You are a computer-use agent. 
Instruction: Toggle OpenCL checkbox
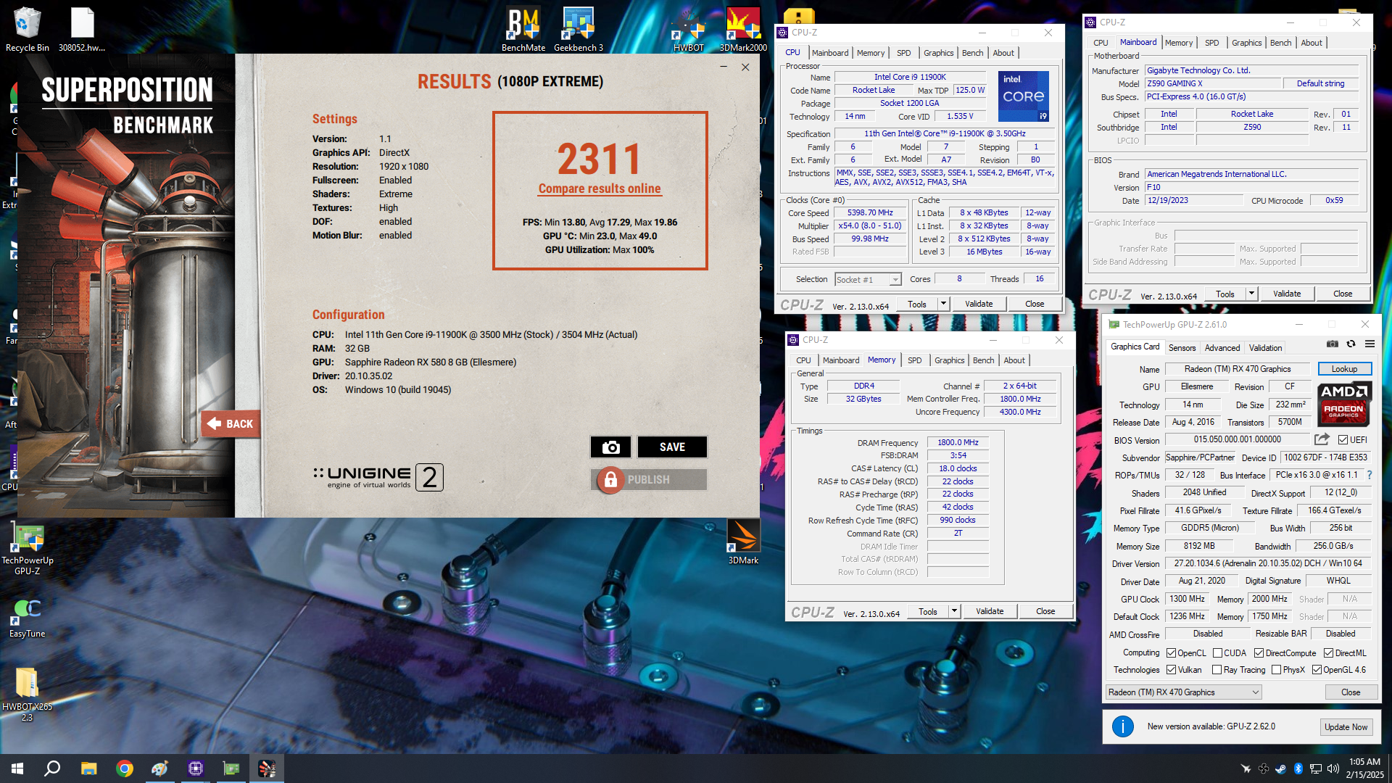(x=1171, y=653)
